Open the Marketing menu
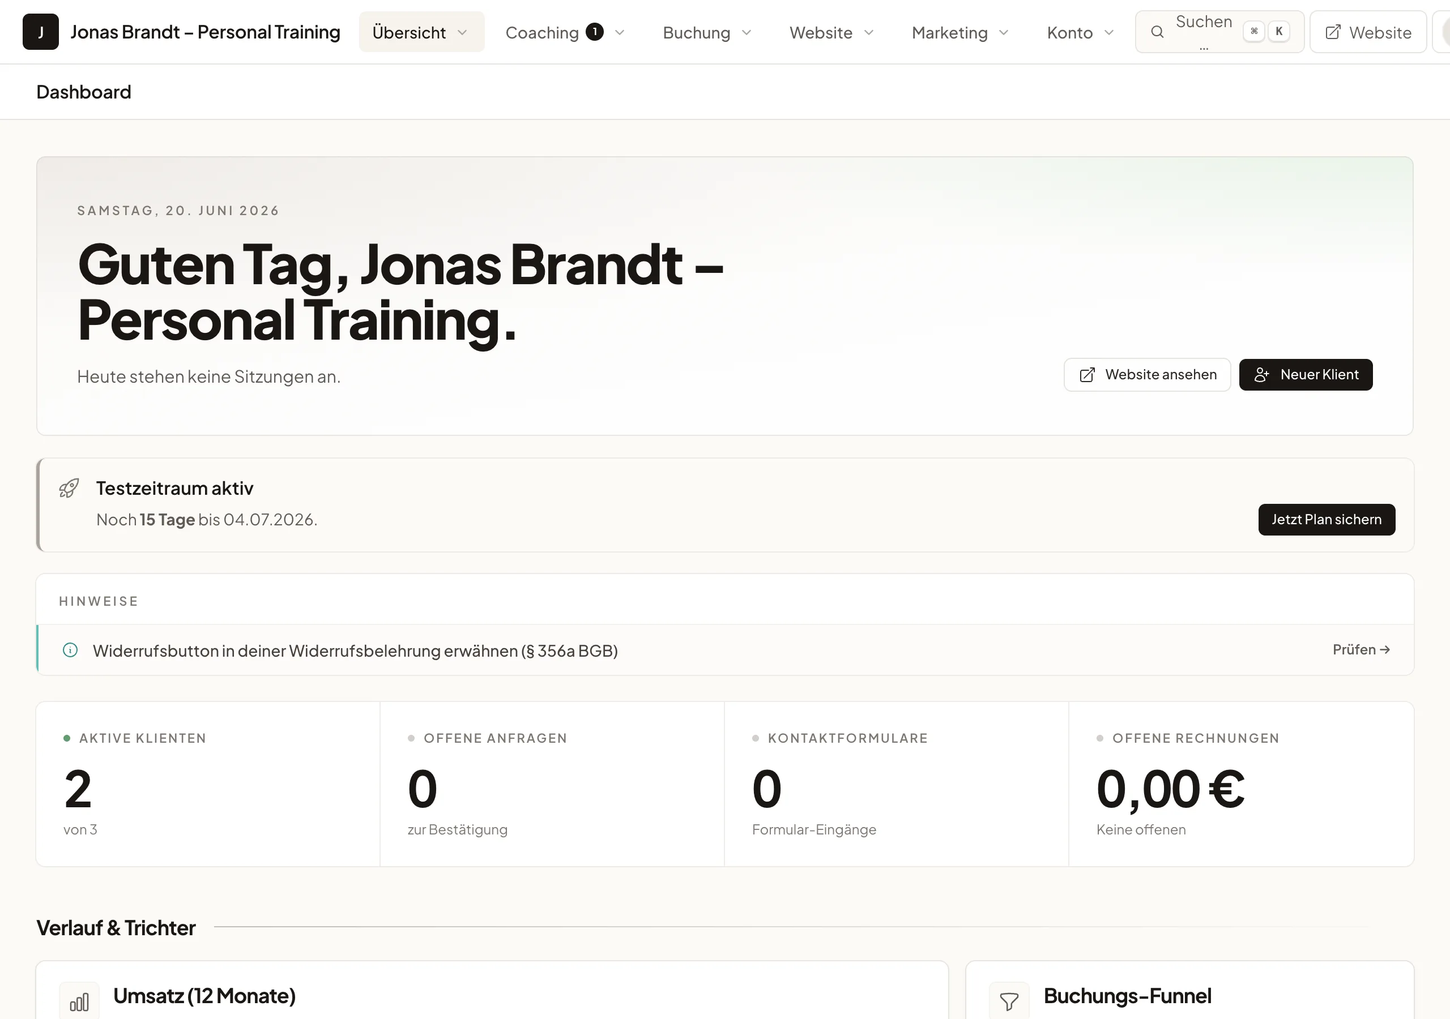The width and height of the screenshot is (1450, 1019). point(960,32)
